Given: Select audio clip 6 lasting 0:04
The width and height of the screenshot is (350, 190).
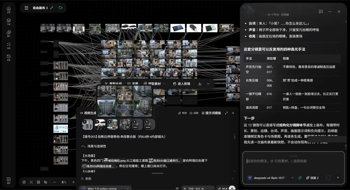Looking at the screenshot, I should point(150,124).
